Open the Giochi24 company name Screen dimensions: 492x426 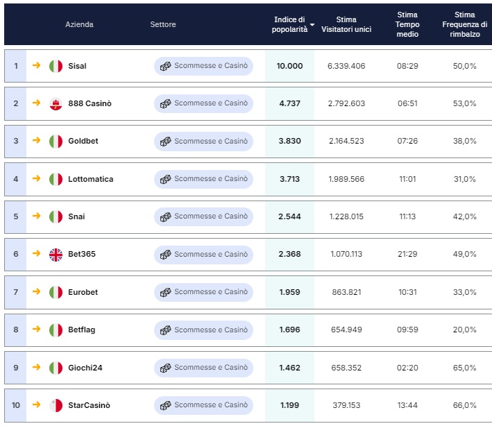pyautogui.click(x=85, y=368)
